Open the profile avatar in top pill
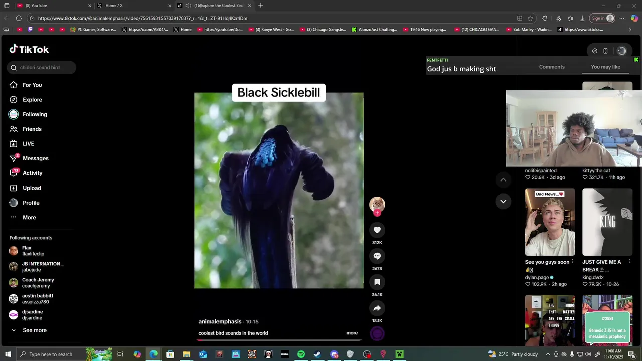 point(621,51)
